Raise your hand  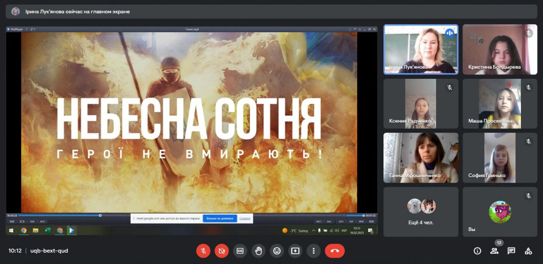pos(258,251)
